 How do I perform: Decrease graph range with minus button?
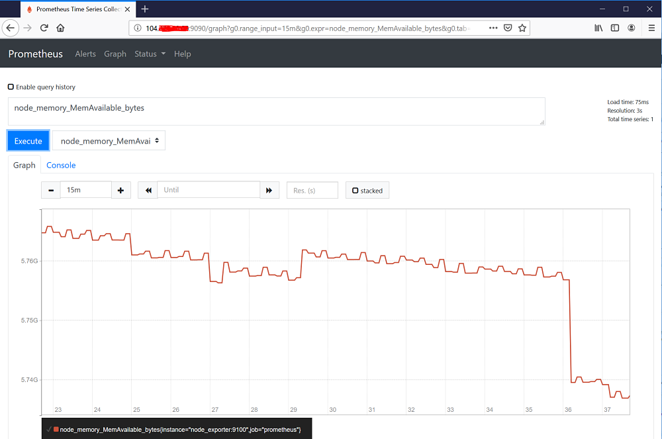coord(51,190)
